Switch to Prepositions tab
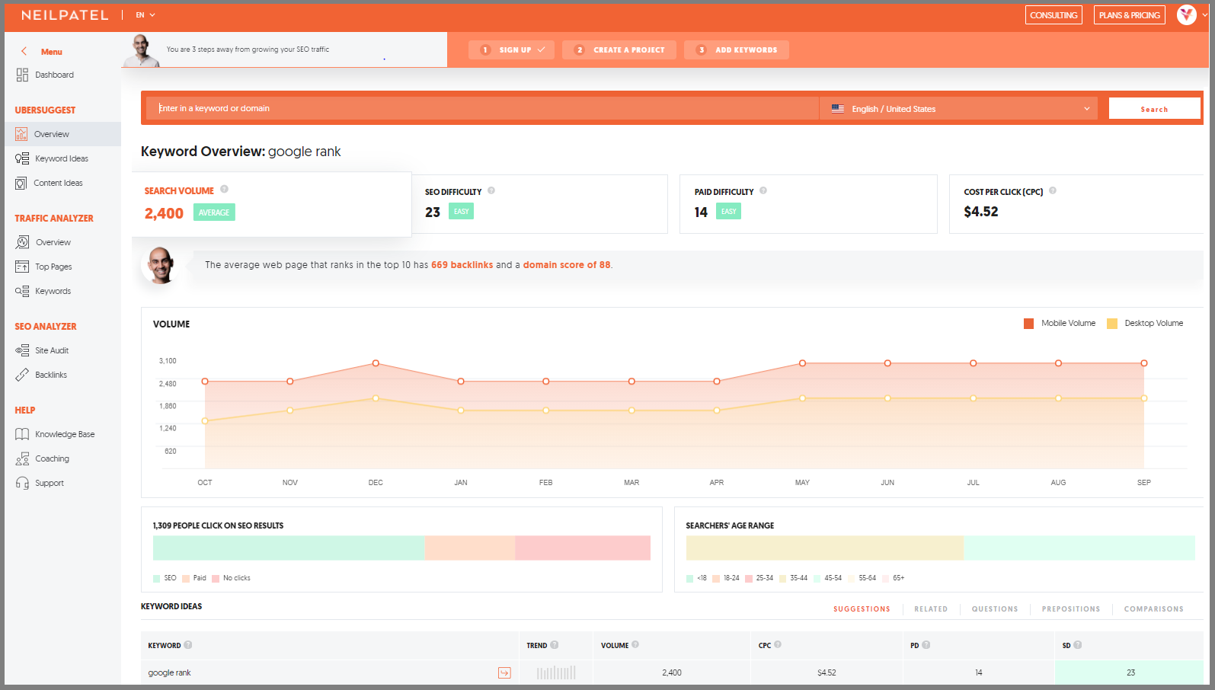Screen dimensions: 1215x690 pyautogui.click(x=1071, y=609)
